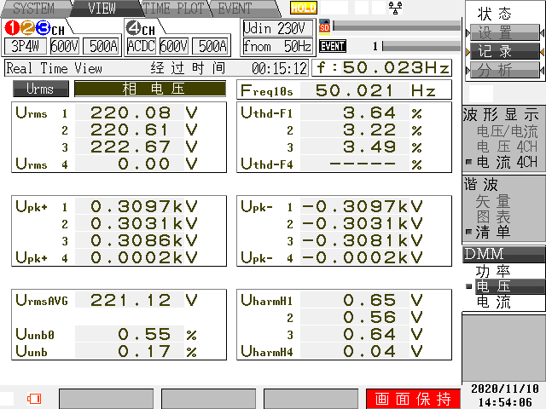Click the yellow HOLD indicator

pyautogui.click(x=303, y=8)
